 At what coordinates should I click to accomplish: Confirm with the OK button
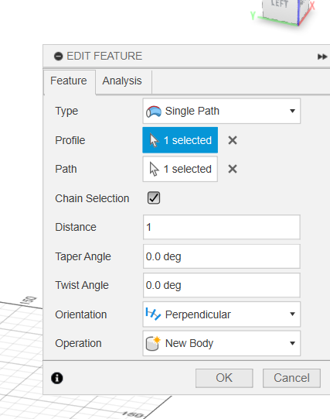(224, 378)
